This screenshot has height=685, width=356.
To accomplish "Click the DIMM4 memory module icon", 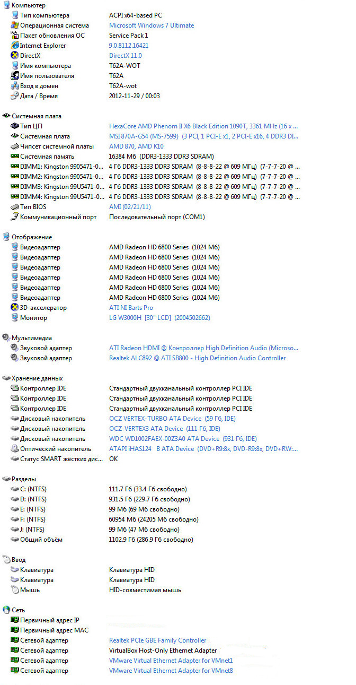I will [x=15, y=197].
